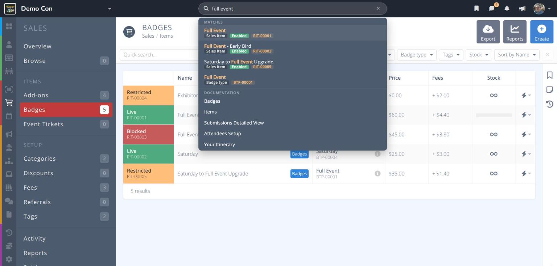Screen dimensions: 557x266
Task: Open the settings gear rail icon
Action: click(9, 259)
